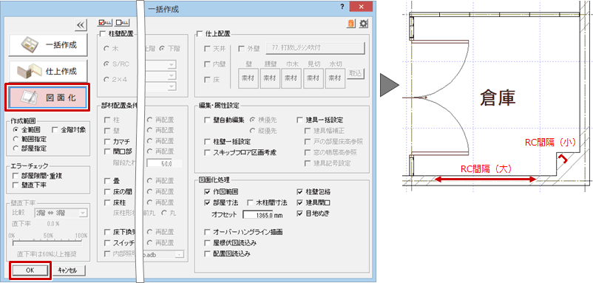Click the OK button

coord(30,270)
